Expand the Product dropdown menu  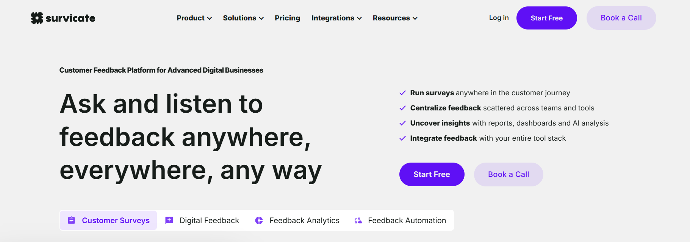(194, 18)
